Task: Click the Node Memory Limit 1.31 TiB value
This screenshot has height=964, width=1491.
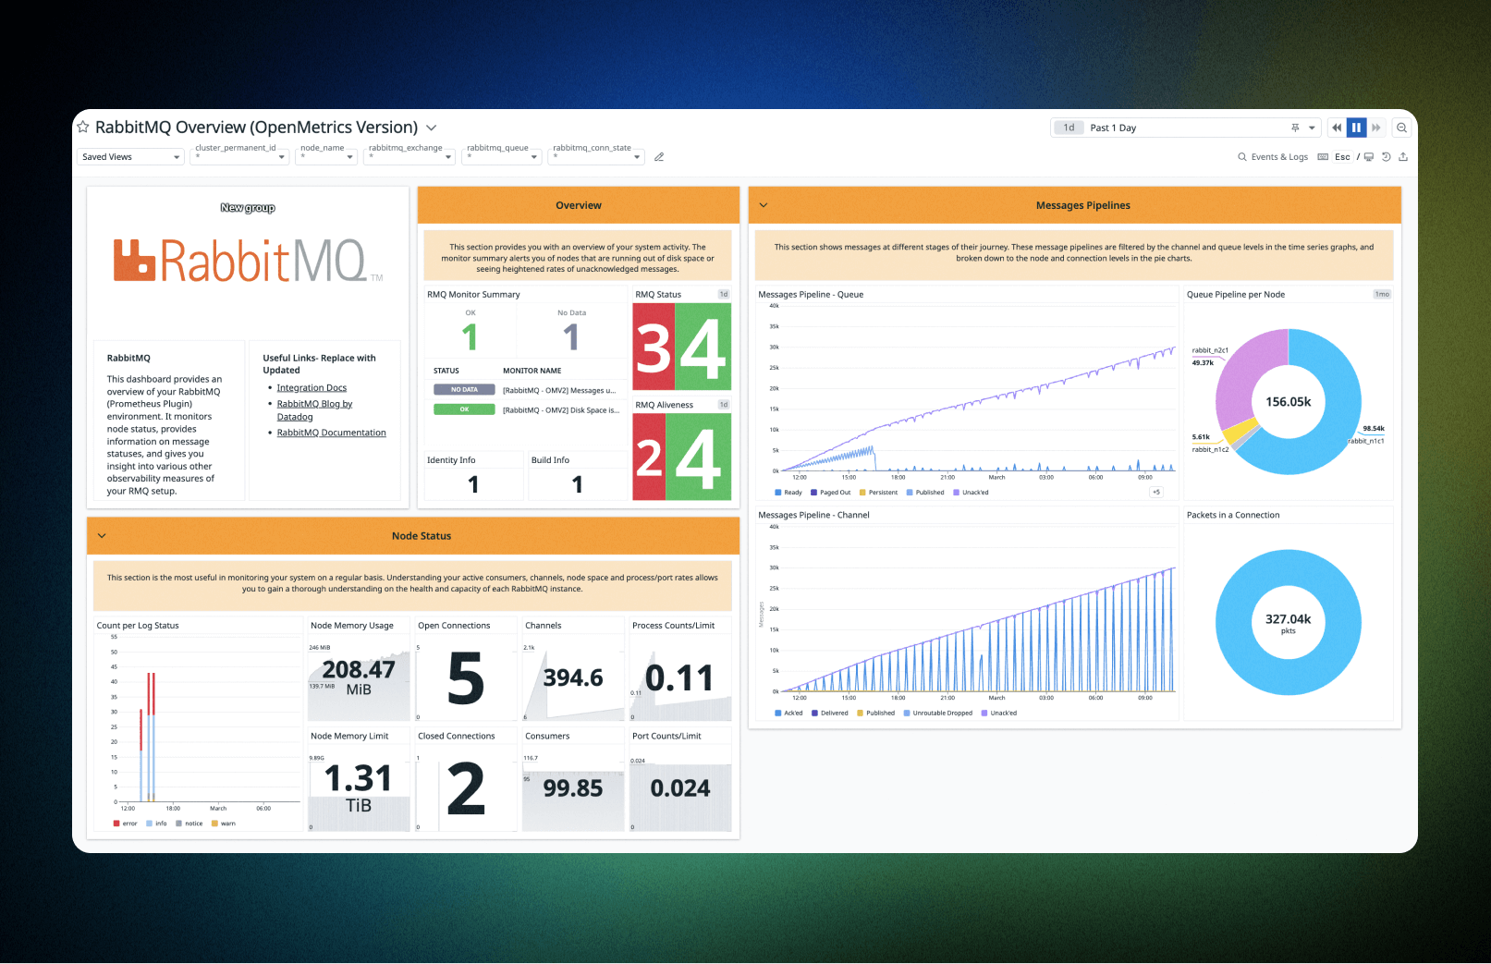Action: tap(359, 787)
